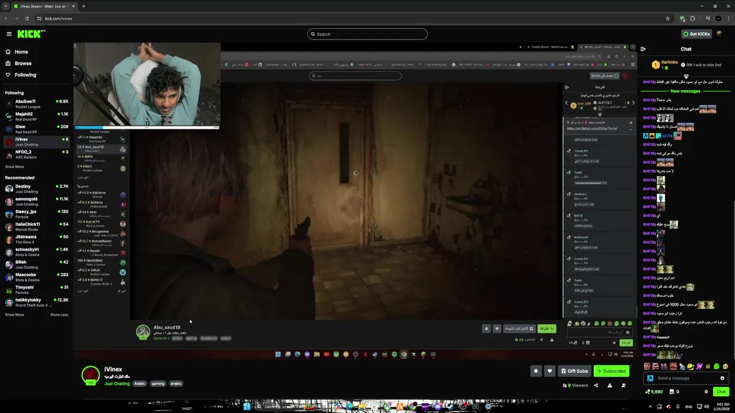Open Destiny recommended channel
Viewport: 735px width, 413px height.
[37, 189]
